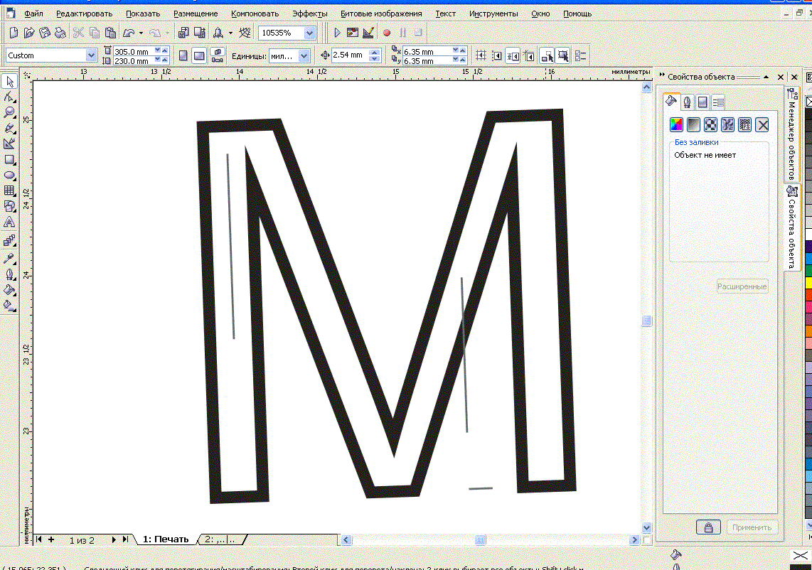Viewport: 812px width, 570px height.
Task: Choose Pattern fill type (checkerboard)
Action: coord(710,125)
